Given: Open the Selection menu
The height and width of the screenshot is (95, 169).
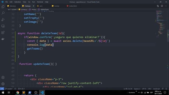Looking at the screenshot, I should 18,2.
